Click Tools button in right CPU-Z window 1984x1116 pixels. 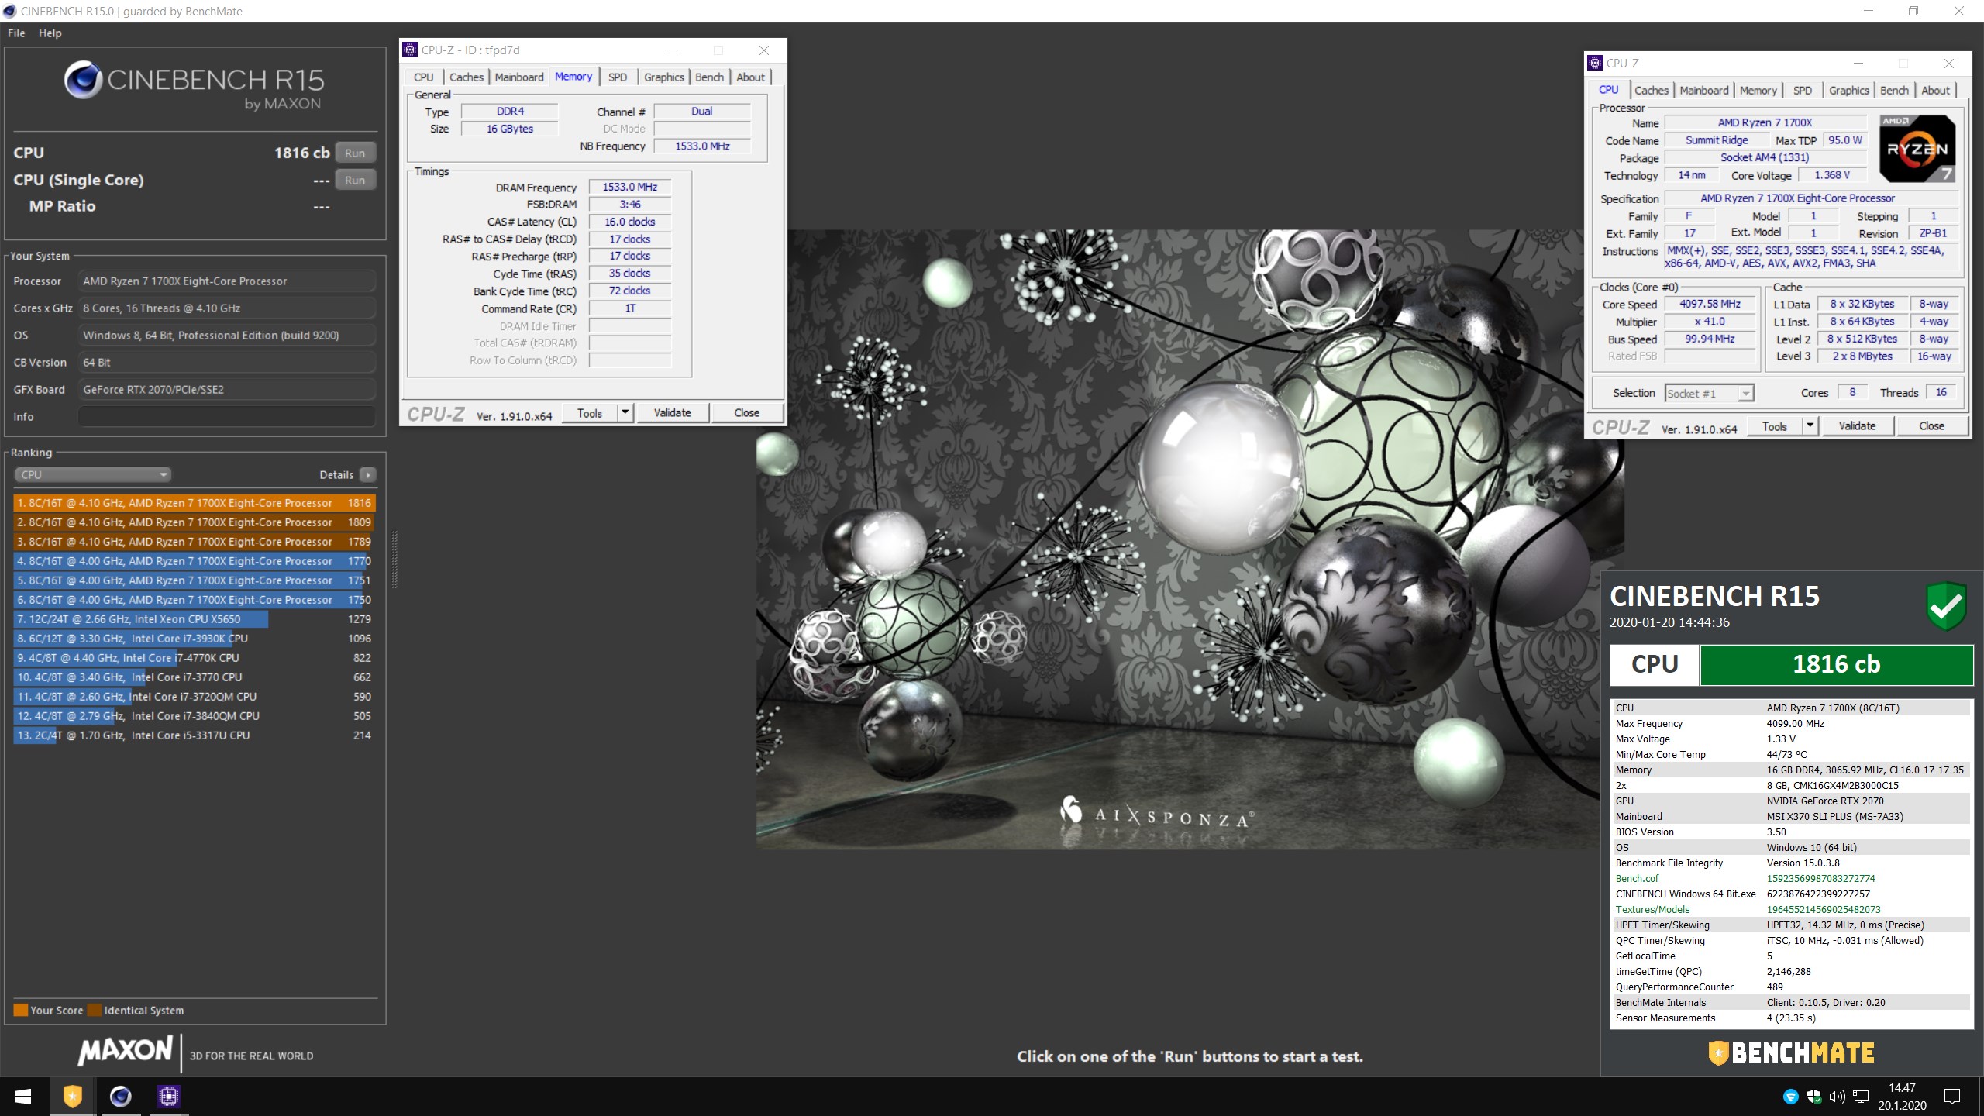[x=1775, y=426]
